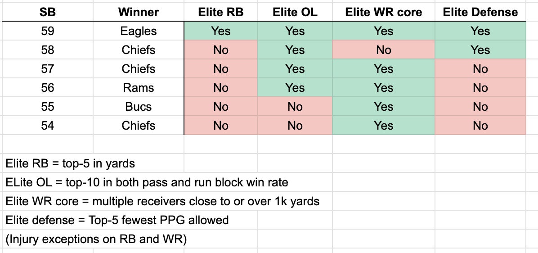Click the green 'Yes' Elite RB cell for Eagles

pyautogui.click(x=220, y=31)
